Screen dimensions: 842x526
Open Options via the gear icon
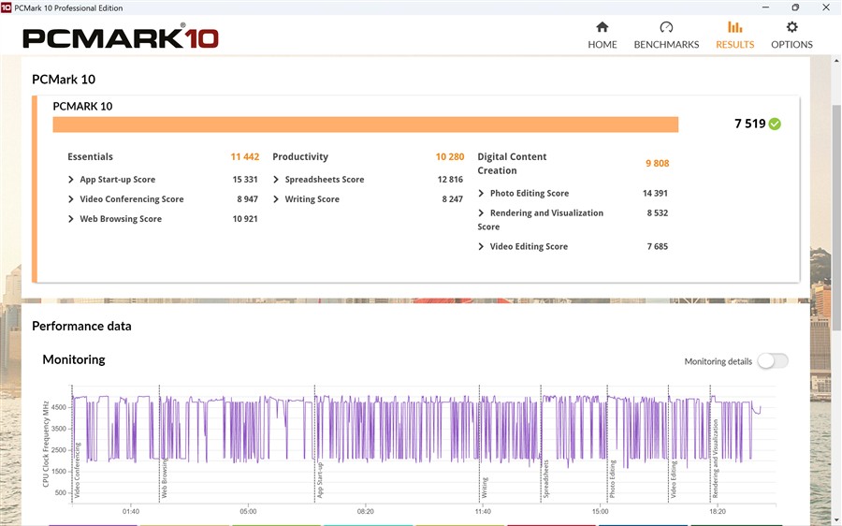791,27
